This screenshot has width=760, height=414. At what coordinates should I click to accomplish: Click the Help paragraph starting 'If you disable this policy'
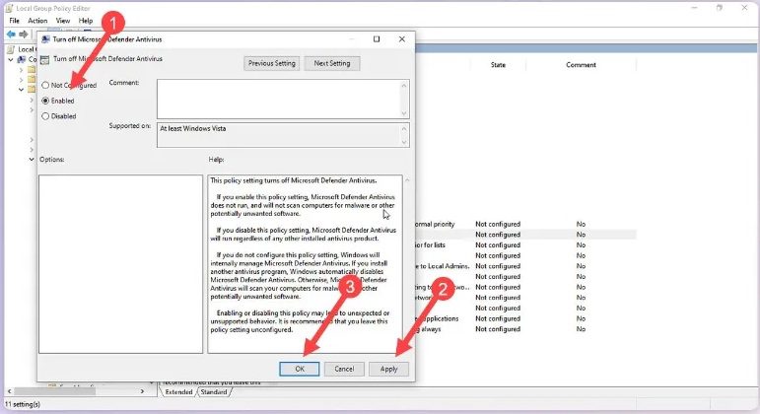tap(303, 235)
